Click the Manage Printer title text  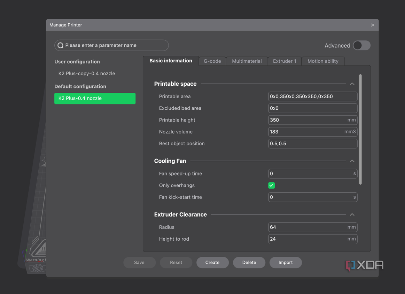(65, 25)
